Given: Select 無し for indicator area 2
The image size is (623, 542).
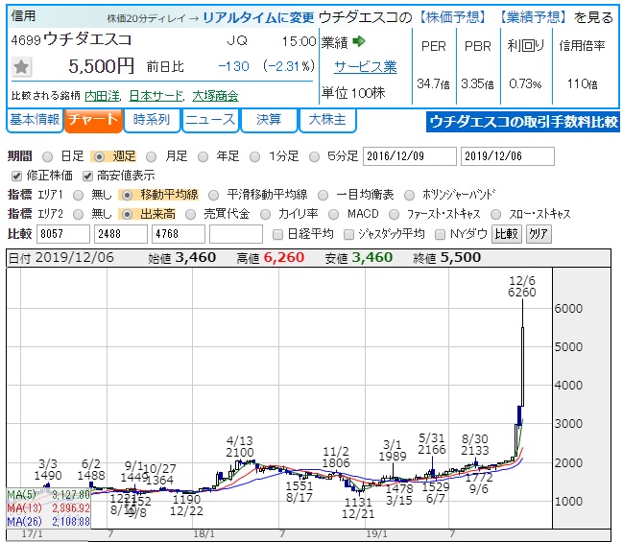Looking at the screenshot, I should 79,215.
